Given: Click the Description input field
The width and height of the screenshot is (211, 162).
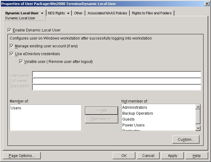Looking at the screenshot, I should (116, 88).
